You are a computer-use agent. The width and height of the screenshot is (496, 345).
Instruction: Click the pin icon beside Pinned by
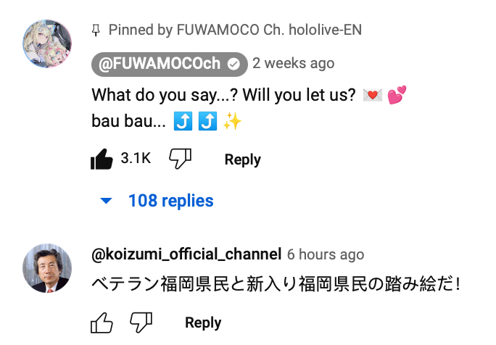point(96,30)
